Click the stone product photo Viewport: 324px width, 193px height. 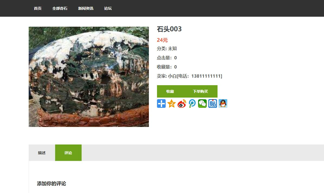pos(89,77)
